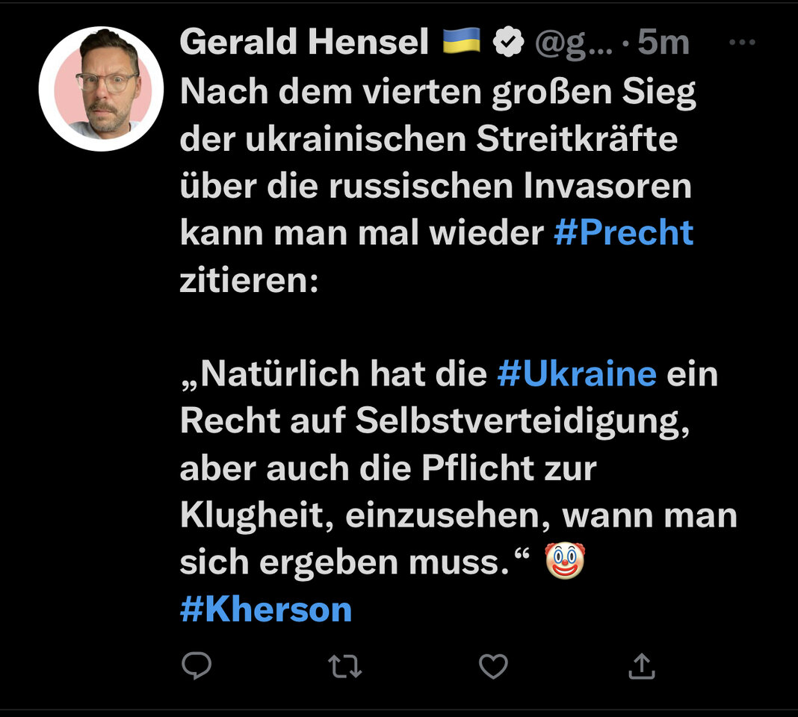
Task: Follow the #Kherson hashtag
Action: pos(266,609)
